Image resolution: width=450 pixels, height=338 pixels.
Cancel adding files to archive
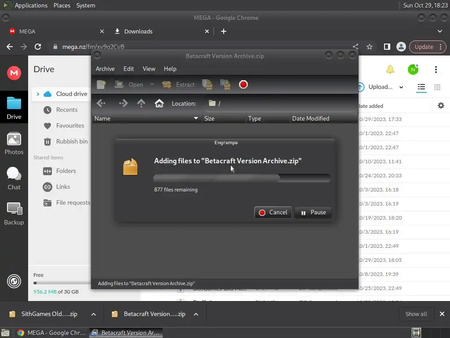(x=273, y=213)
